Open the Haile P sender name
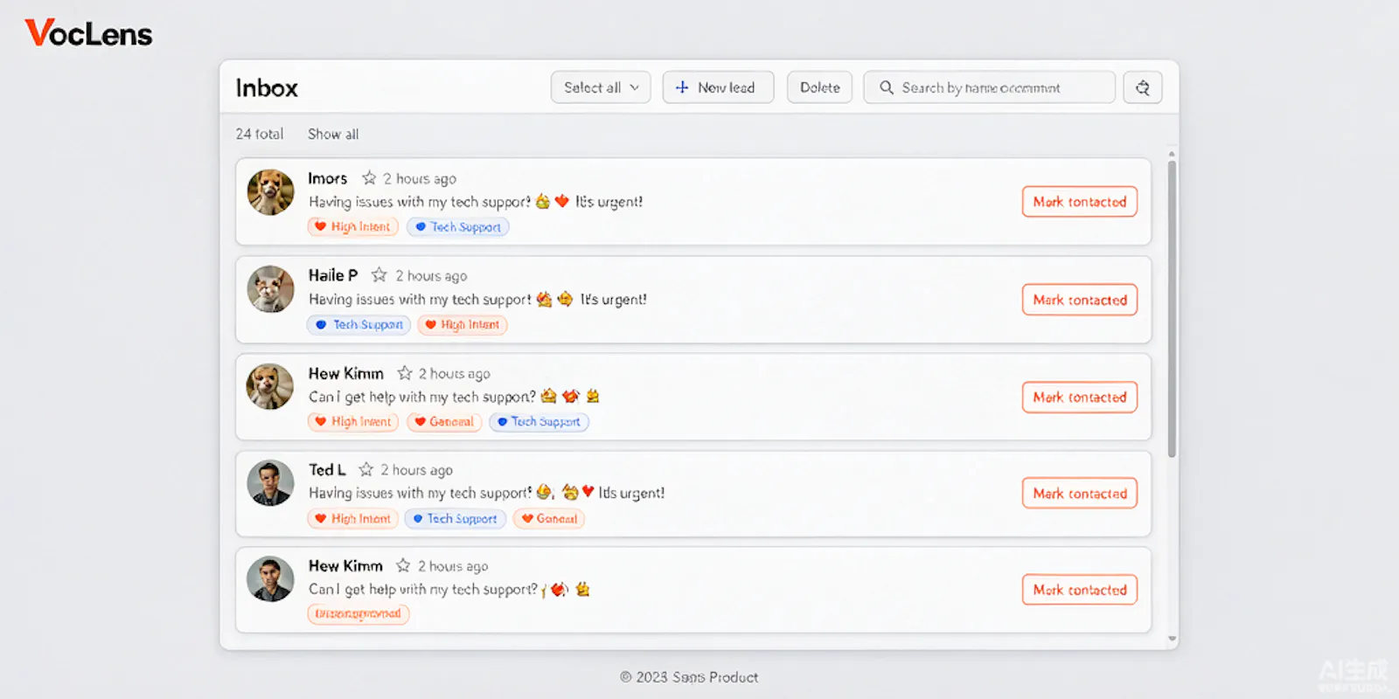1399x699 pixels. point(333,275)
